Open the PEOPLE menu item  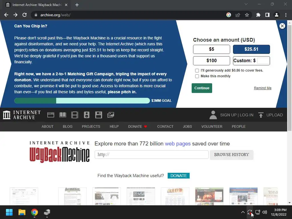click(x=239, y=126)
